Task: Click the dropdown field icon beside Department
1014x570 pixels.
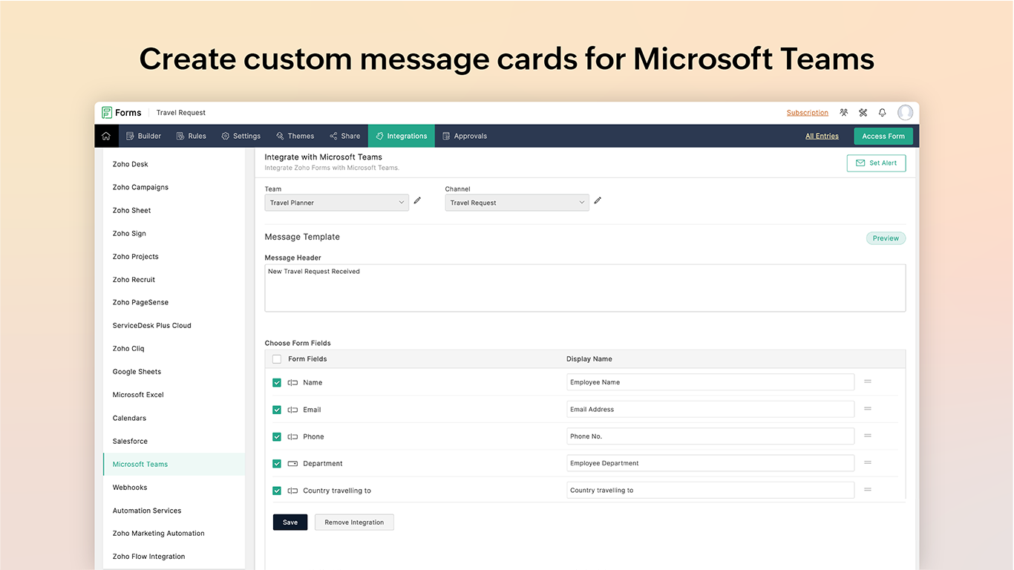Action: (292, 464)
